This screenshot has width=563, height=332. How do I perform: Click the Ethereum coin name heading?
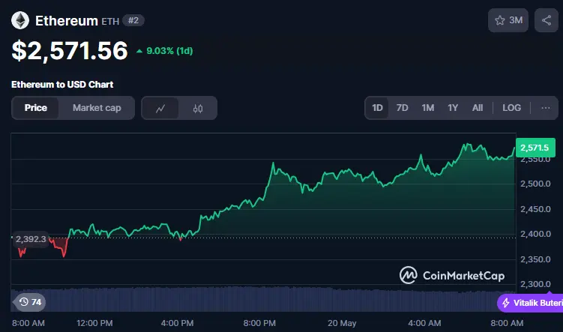point(67,21)
